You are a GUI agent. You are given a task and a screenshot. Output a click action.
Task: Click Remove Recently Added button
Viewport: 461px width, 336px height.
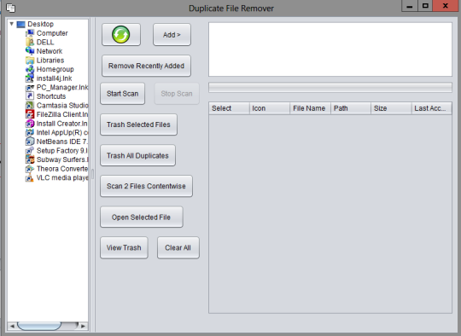pos(146,66)
